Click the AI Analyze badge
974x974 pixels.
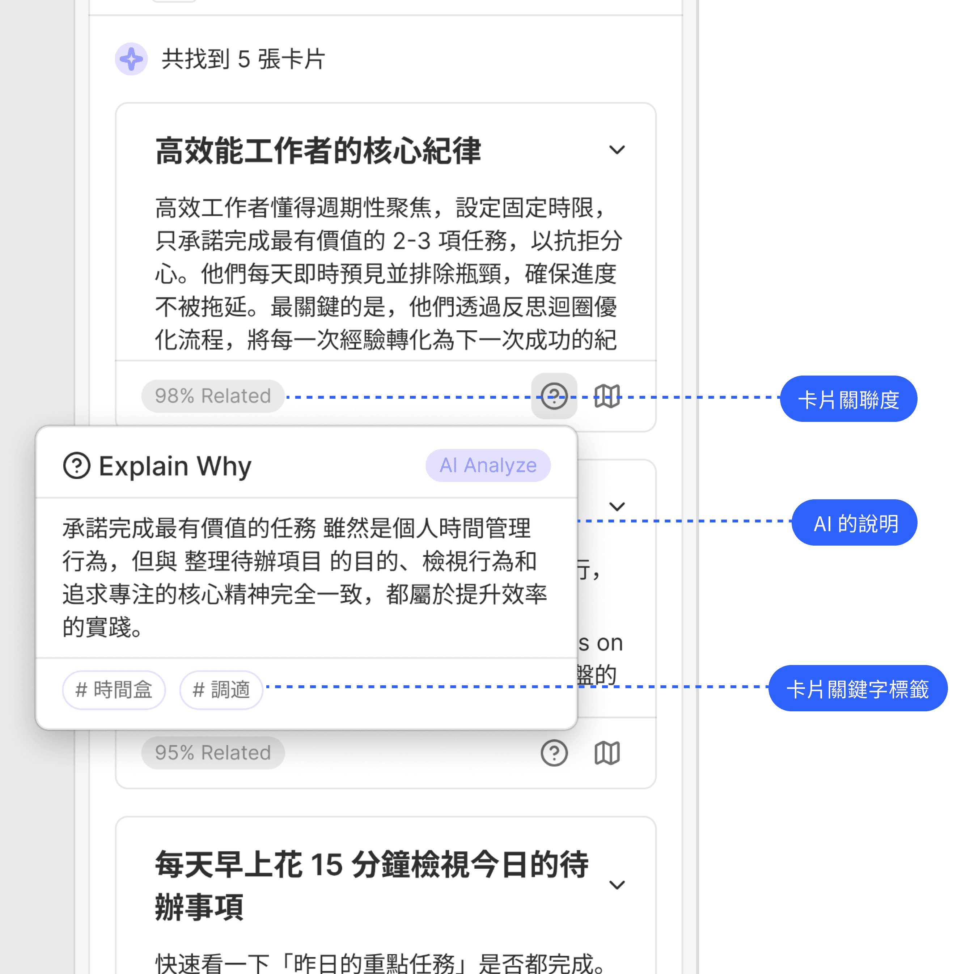click(x=487, y=465)
